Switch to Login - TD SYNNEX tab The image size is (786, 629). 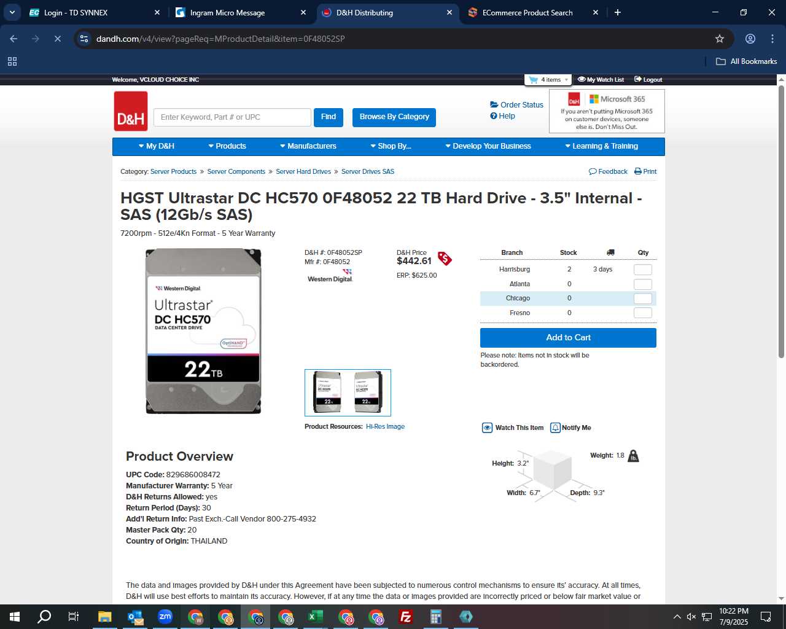95,12
